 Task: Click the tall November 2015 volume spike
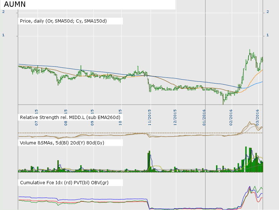tap(149, 162)
